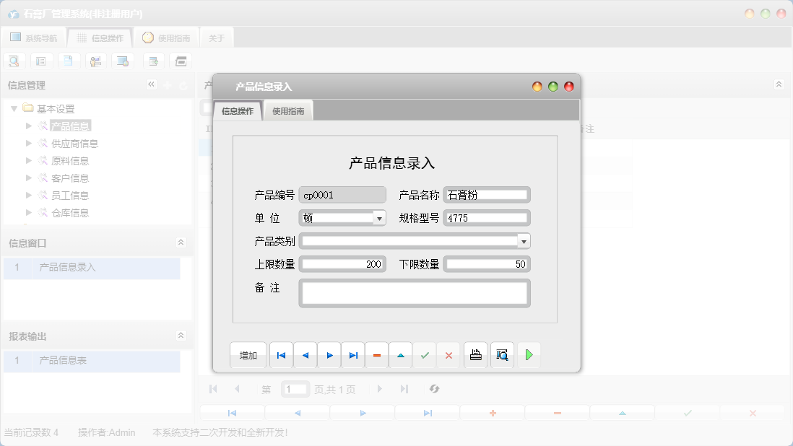
Task: Click the refresh icon beside the pager
Action: pos(434,388)
